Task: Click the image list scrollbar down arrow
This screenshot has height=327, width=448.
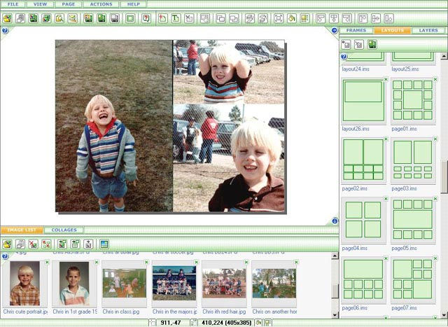Action: click(335, 314)
